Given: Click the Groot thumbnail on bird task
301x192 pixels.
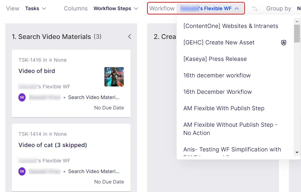Looking at the screenshot, I should click(x=114, y=77).
